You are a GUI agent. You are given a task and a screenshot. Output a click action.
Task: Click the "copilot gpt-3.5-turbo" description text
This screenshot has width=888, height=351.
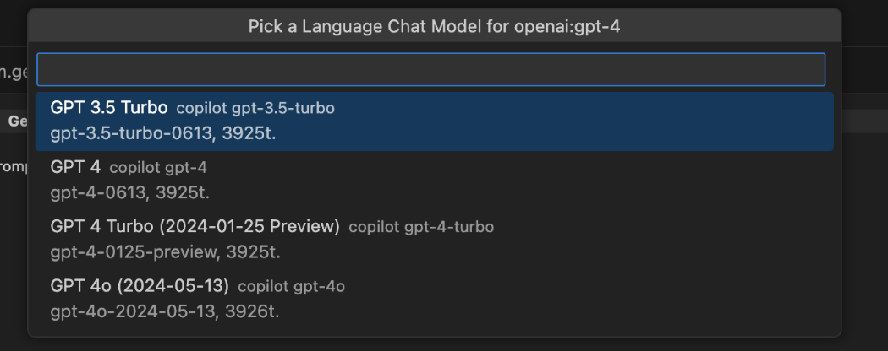(255, 109)
